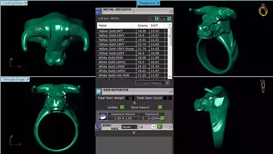Image resolution: width=273 pixels, height=154 pixels.
Task: Click the 19.01 grams cell
Action: (143, 40)
